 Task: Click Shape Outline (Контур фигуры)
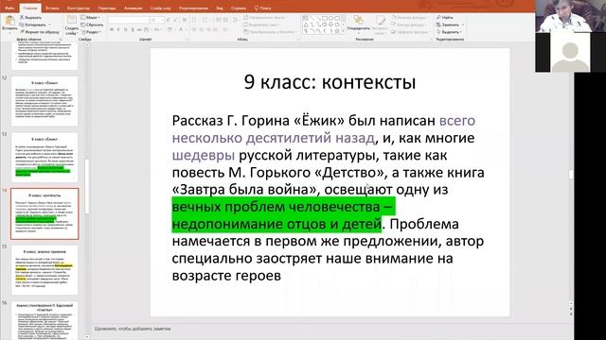pos(409,25)
